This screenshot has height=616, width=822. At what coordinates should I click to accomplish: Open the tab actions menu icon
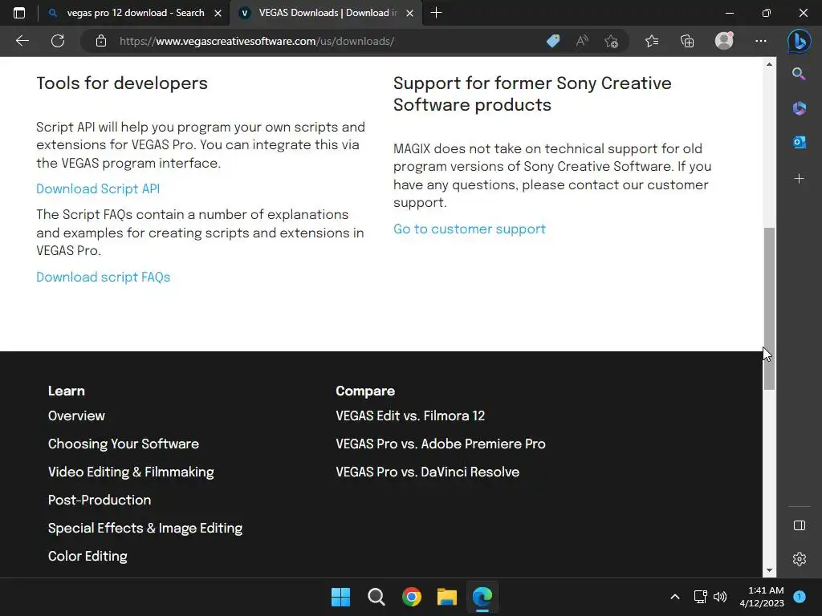tap(19, 13)
